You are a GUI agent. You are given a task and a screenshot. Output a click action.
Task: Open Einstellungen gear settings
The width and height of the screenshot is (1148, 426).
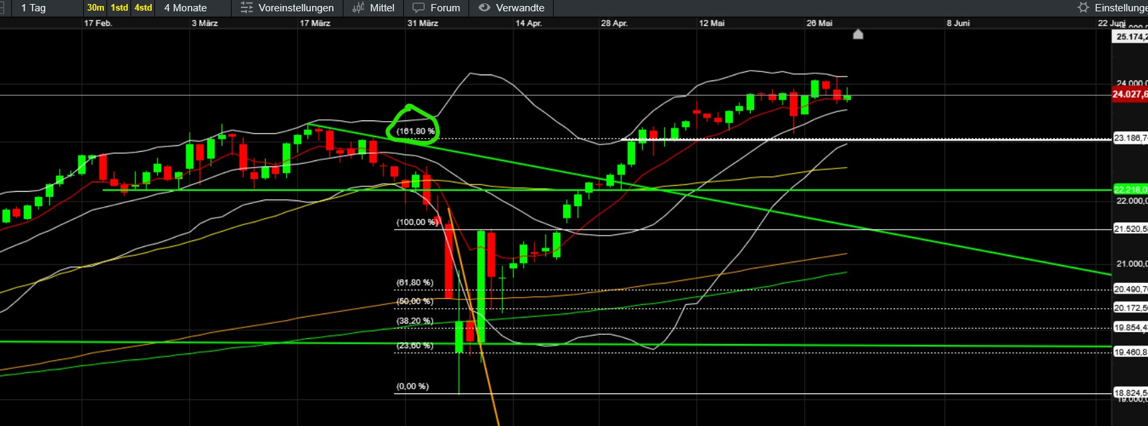click(1112, 8)
